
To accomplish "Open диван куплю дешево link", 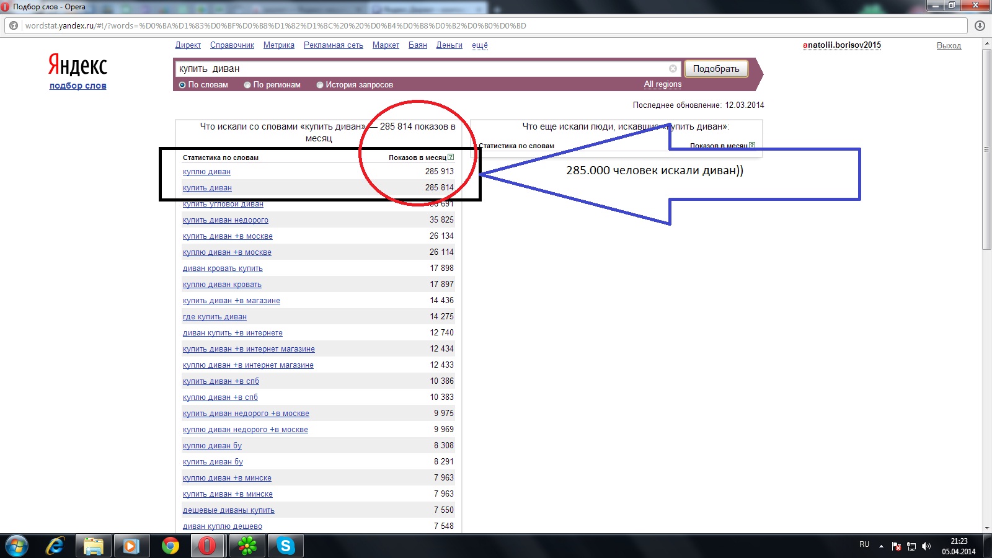I will 223,526.
